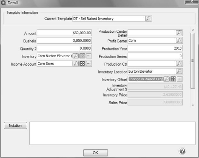Click the OK button
This screenshot has height=158, width=199.
click(x=96, y=153)
